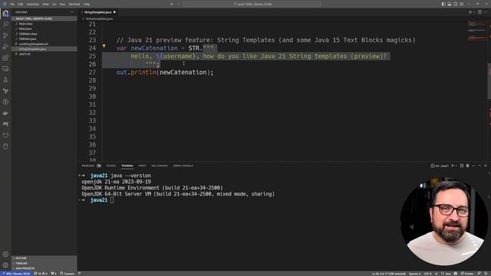Go back with the navigation arrow

[172, 4]
